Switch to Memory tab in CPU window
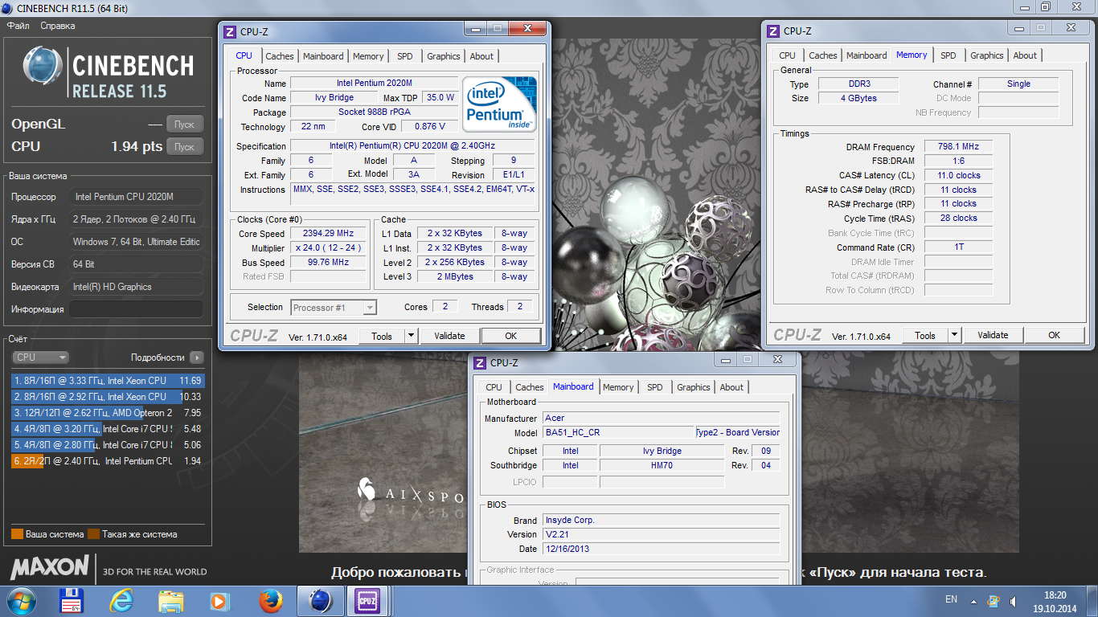Viewport: 1098px width, 617px height. tap(368, 56)
